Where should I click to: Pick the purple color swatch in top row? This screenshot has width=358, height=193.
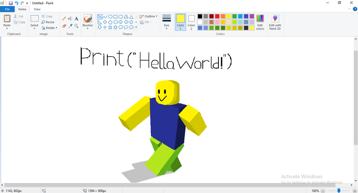pyautogui.click(x=252, y=16)
